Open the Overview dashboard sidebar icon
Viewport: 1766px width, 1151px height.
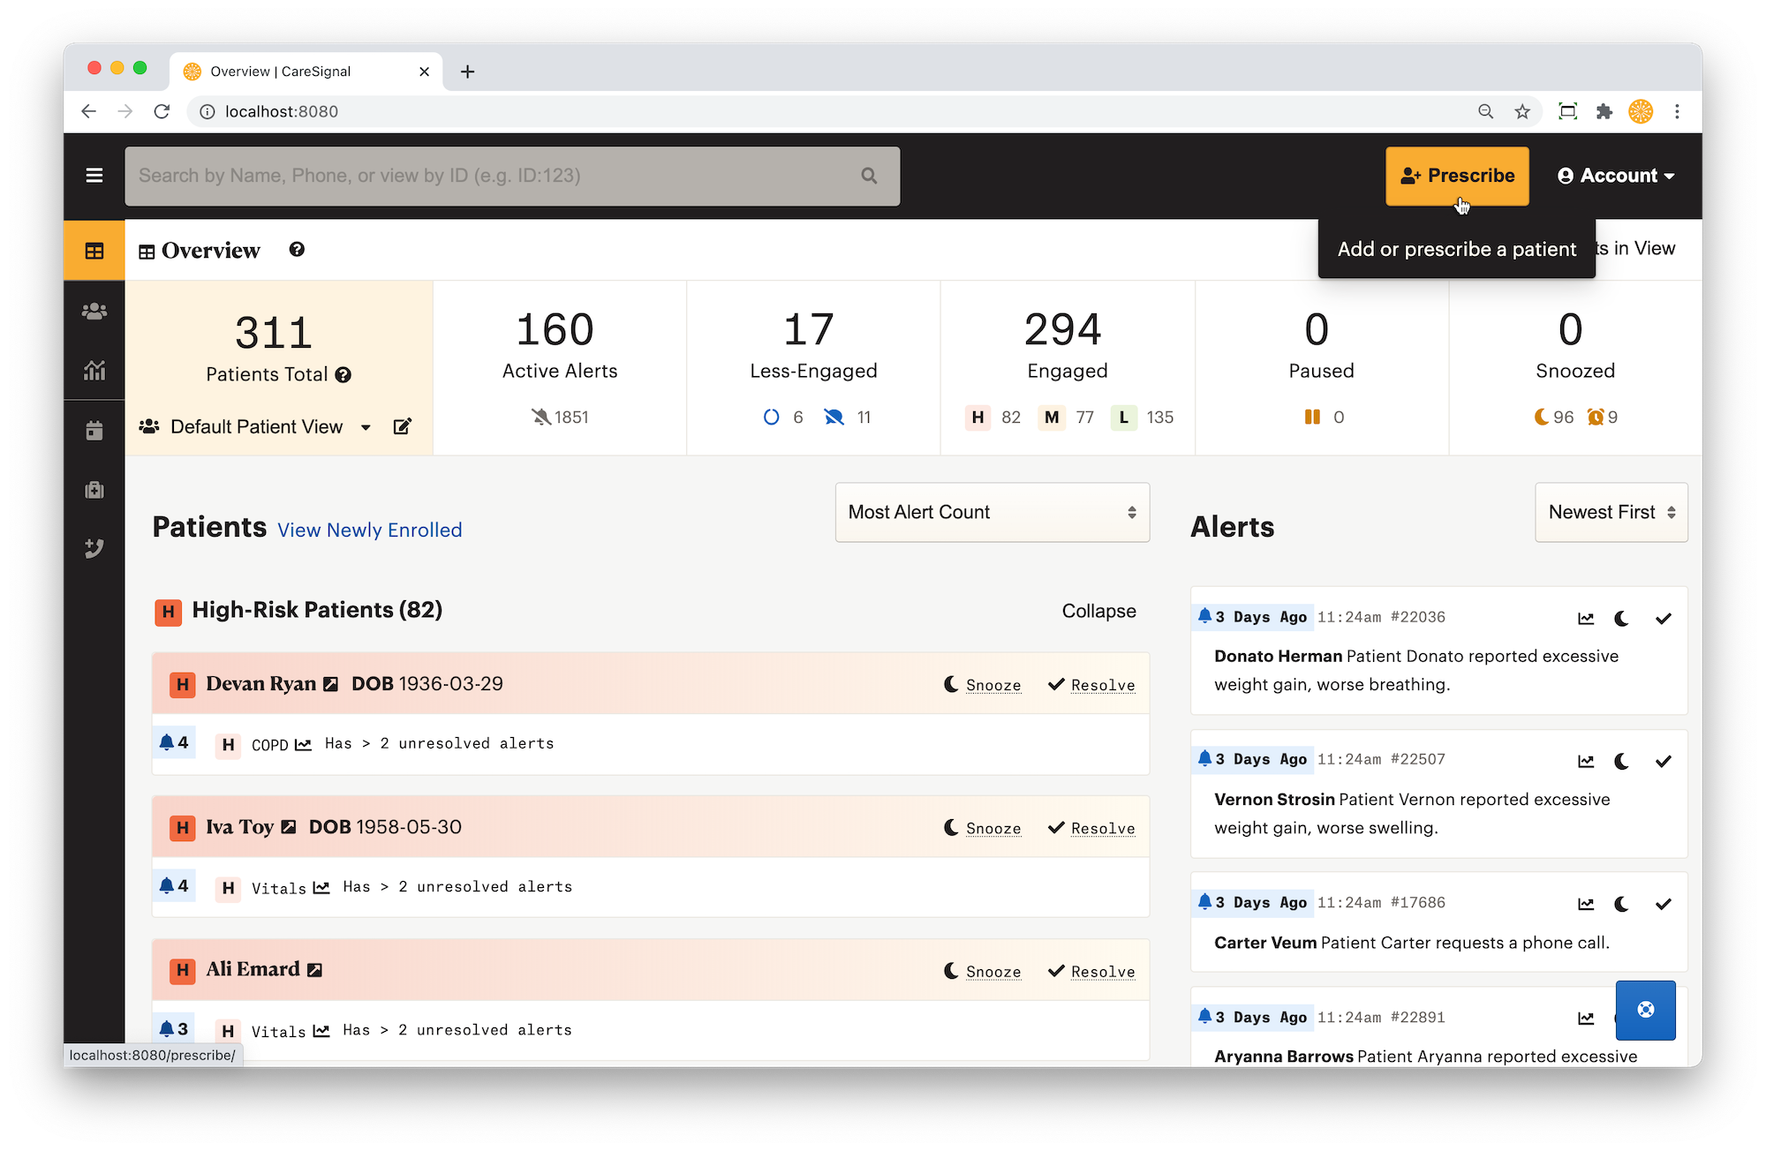point(94,251)
